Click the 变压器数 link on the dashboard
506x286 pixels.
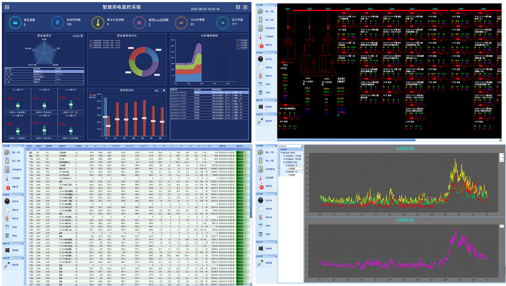tap(29, 20)
